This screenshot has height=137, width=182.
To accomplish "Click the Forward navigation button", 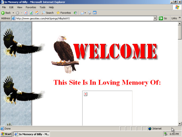I will point(18,13).
